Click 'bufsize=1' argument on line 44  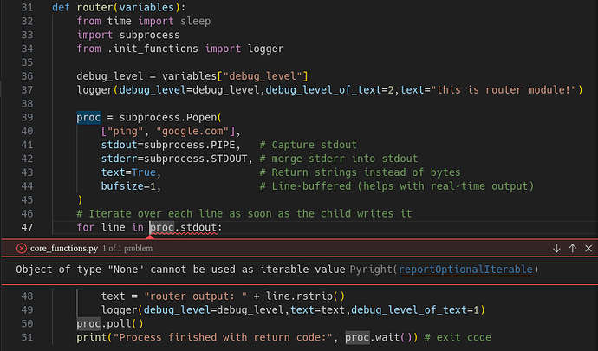128,186
